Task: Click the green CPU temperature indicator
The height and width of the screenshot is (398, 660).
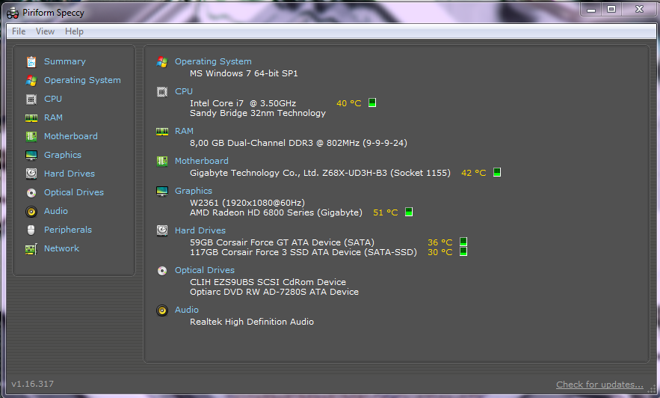Action: point(372,102)
